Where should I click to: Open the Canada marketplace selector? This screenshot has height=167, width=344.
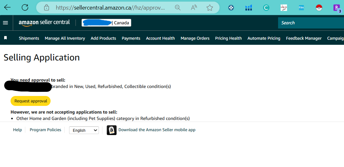pyautogui.click(x=107, y=23)
